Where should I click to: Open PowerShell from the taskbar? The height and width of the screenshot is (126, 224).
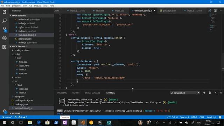[56, 122]
